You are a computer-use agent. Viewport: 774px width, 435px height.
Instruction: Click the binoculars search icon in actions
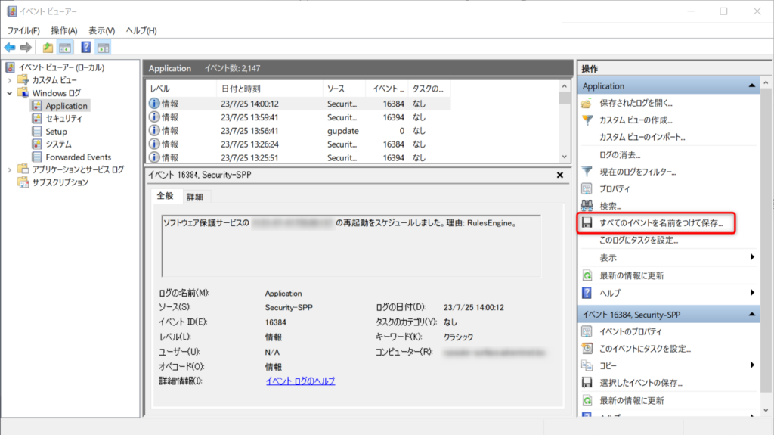click(587, 206)
